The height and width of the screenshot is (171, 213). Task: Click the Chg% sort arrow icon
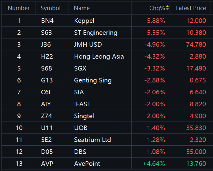pyautogui.click(x=167, y=8)
